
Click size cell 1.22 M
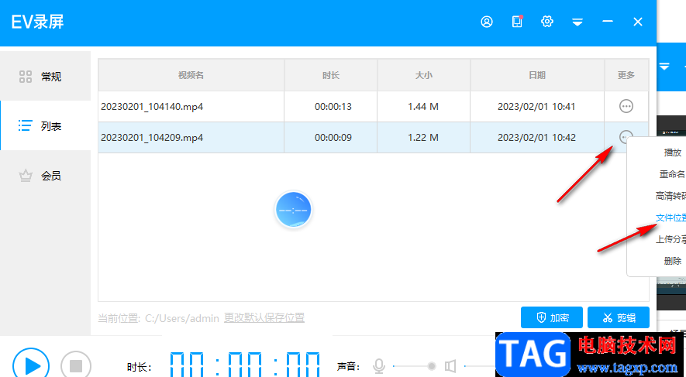423,138
